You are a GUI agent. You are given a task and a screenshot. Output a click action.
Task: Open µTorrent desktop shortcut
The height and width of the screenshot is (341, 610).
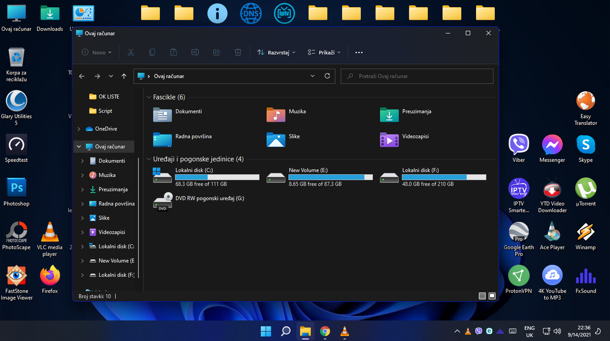586,192
